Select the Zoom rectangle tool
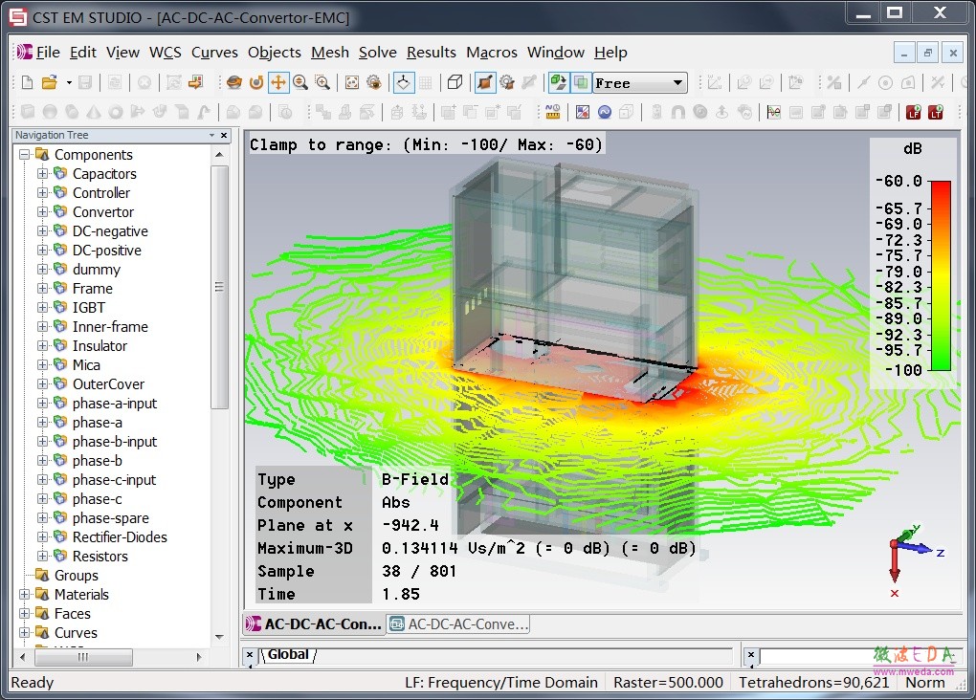This screenshot has width=976, height=700. [x=322, y=83]
